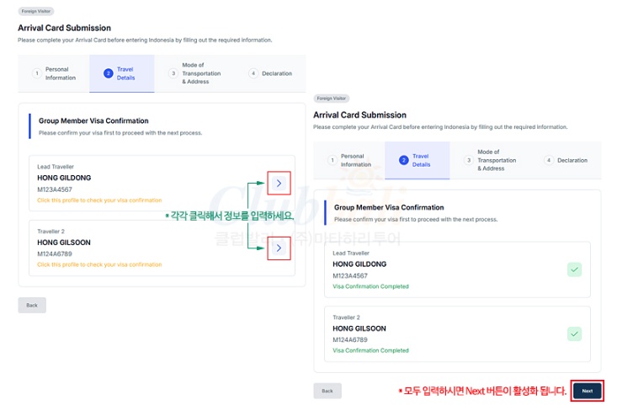
Task: Click HONG GILSOON name in left screen
Action: point(64,243)
